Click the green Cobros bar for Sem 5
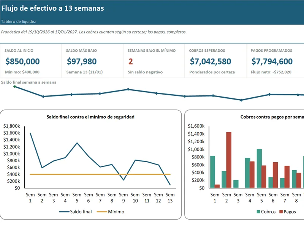 pyautogui.click(x=259, y=168)
